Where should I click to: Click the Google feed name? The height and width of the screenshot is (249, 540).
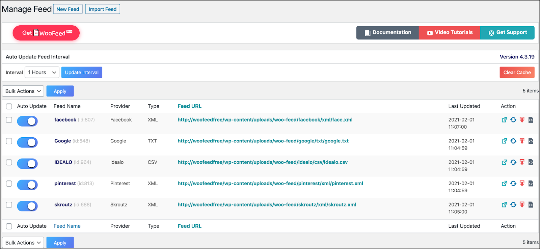[x=63, y=141]
